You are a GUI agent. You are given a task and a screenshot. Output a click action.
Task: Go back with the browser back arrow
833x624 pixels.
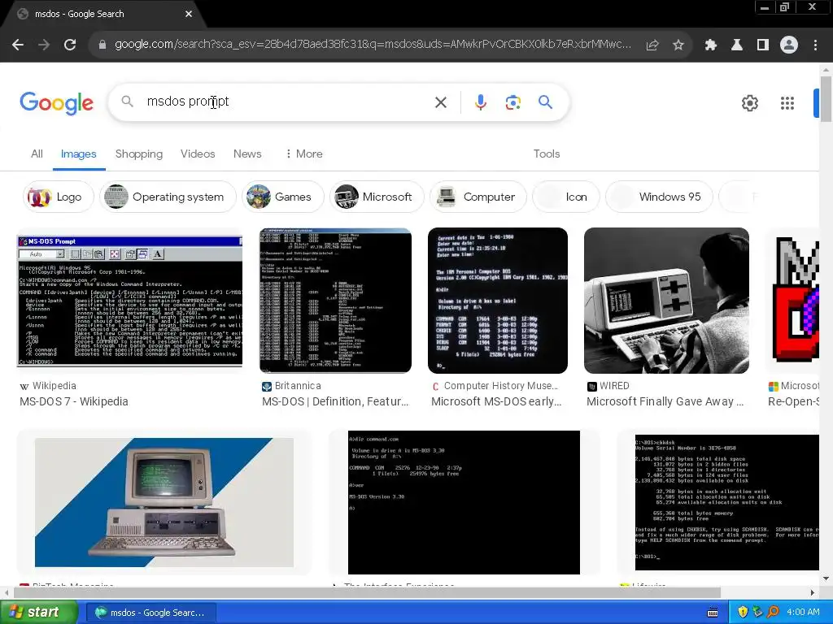coord(18,45)
